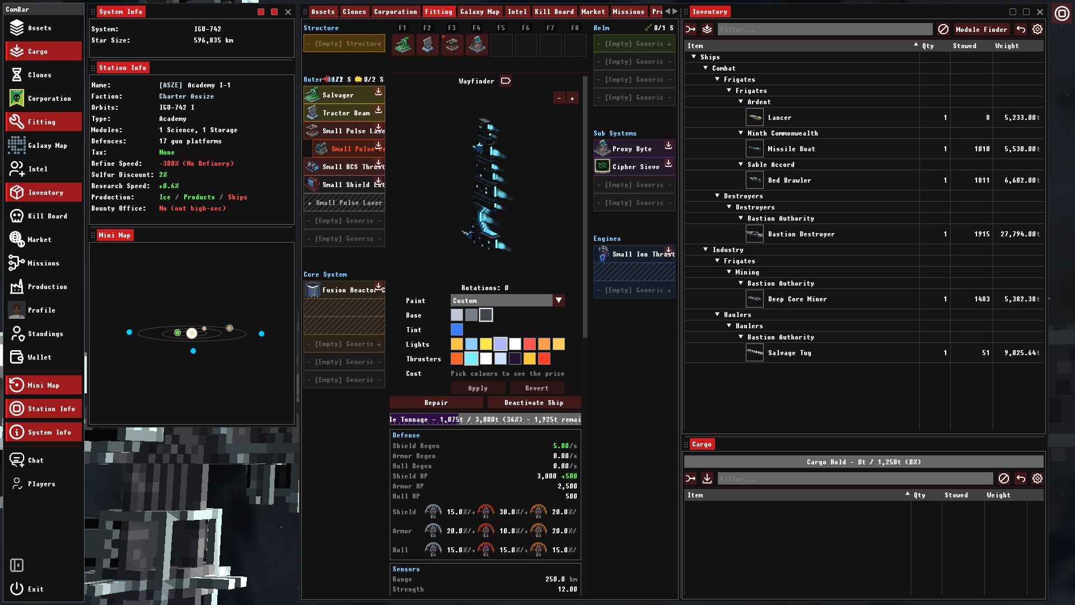Screen dimensions: 1075x605
Task: Open Players list from the ComBar
Action: (x=44, y=483)
